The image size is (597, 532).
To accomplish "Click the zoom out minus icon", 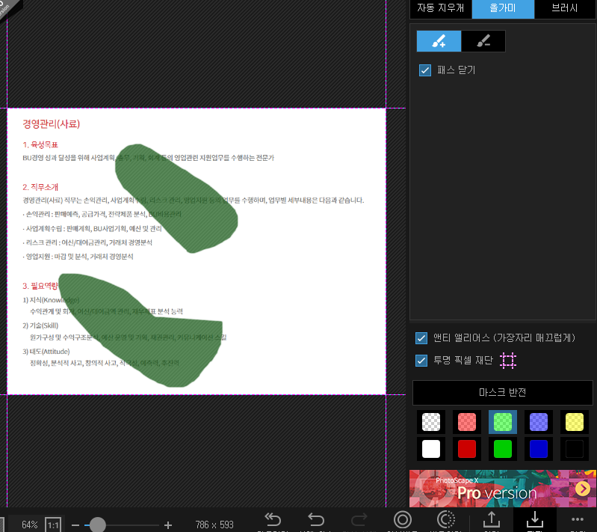I will [75, 525].
